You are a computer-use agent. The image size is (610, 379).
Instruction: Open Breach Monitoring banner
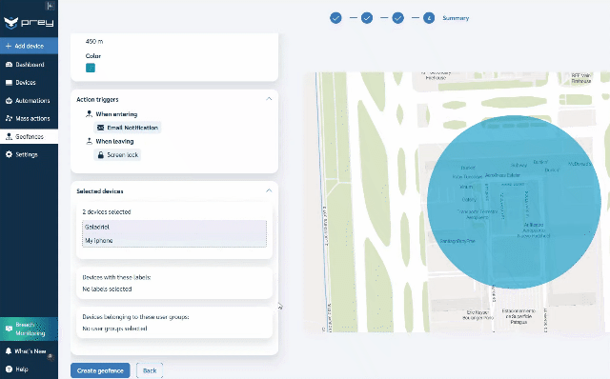pos(29,329)
